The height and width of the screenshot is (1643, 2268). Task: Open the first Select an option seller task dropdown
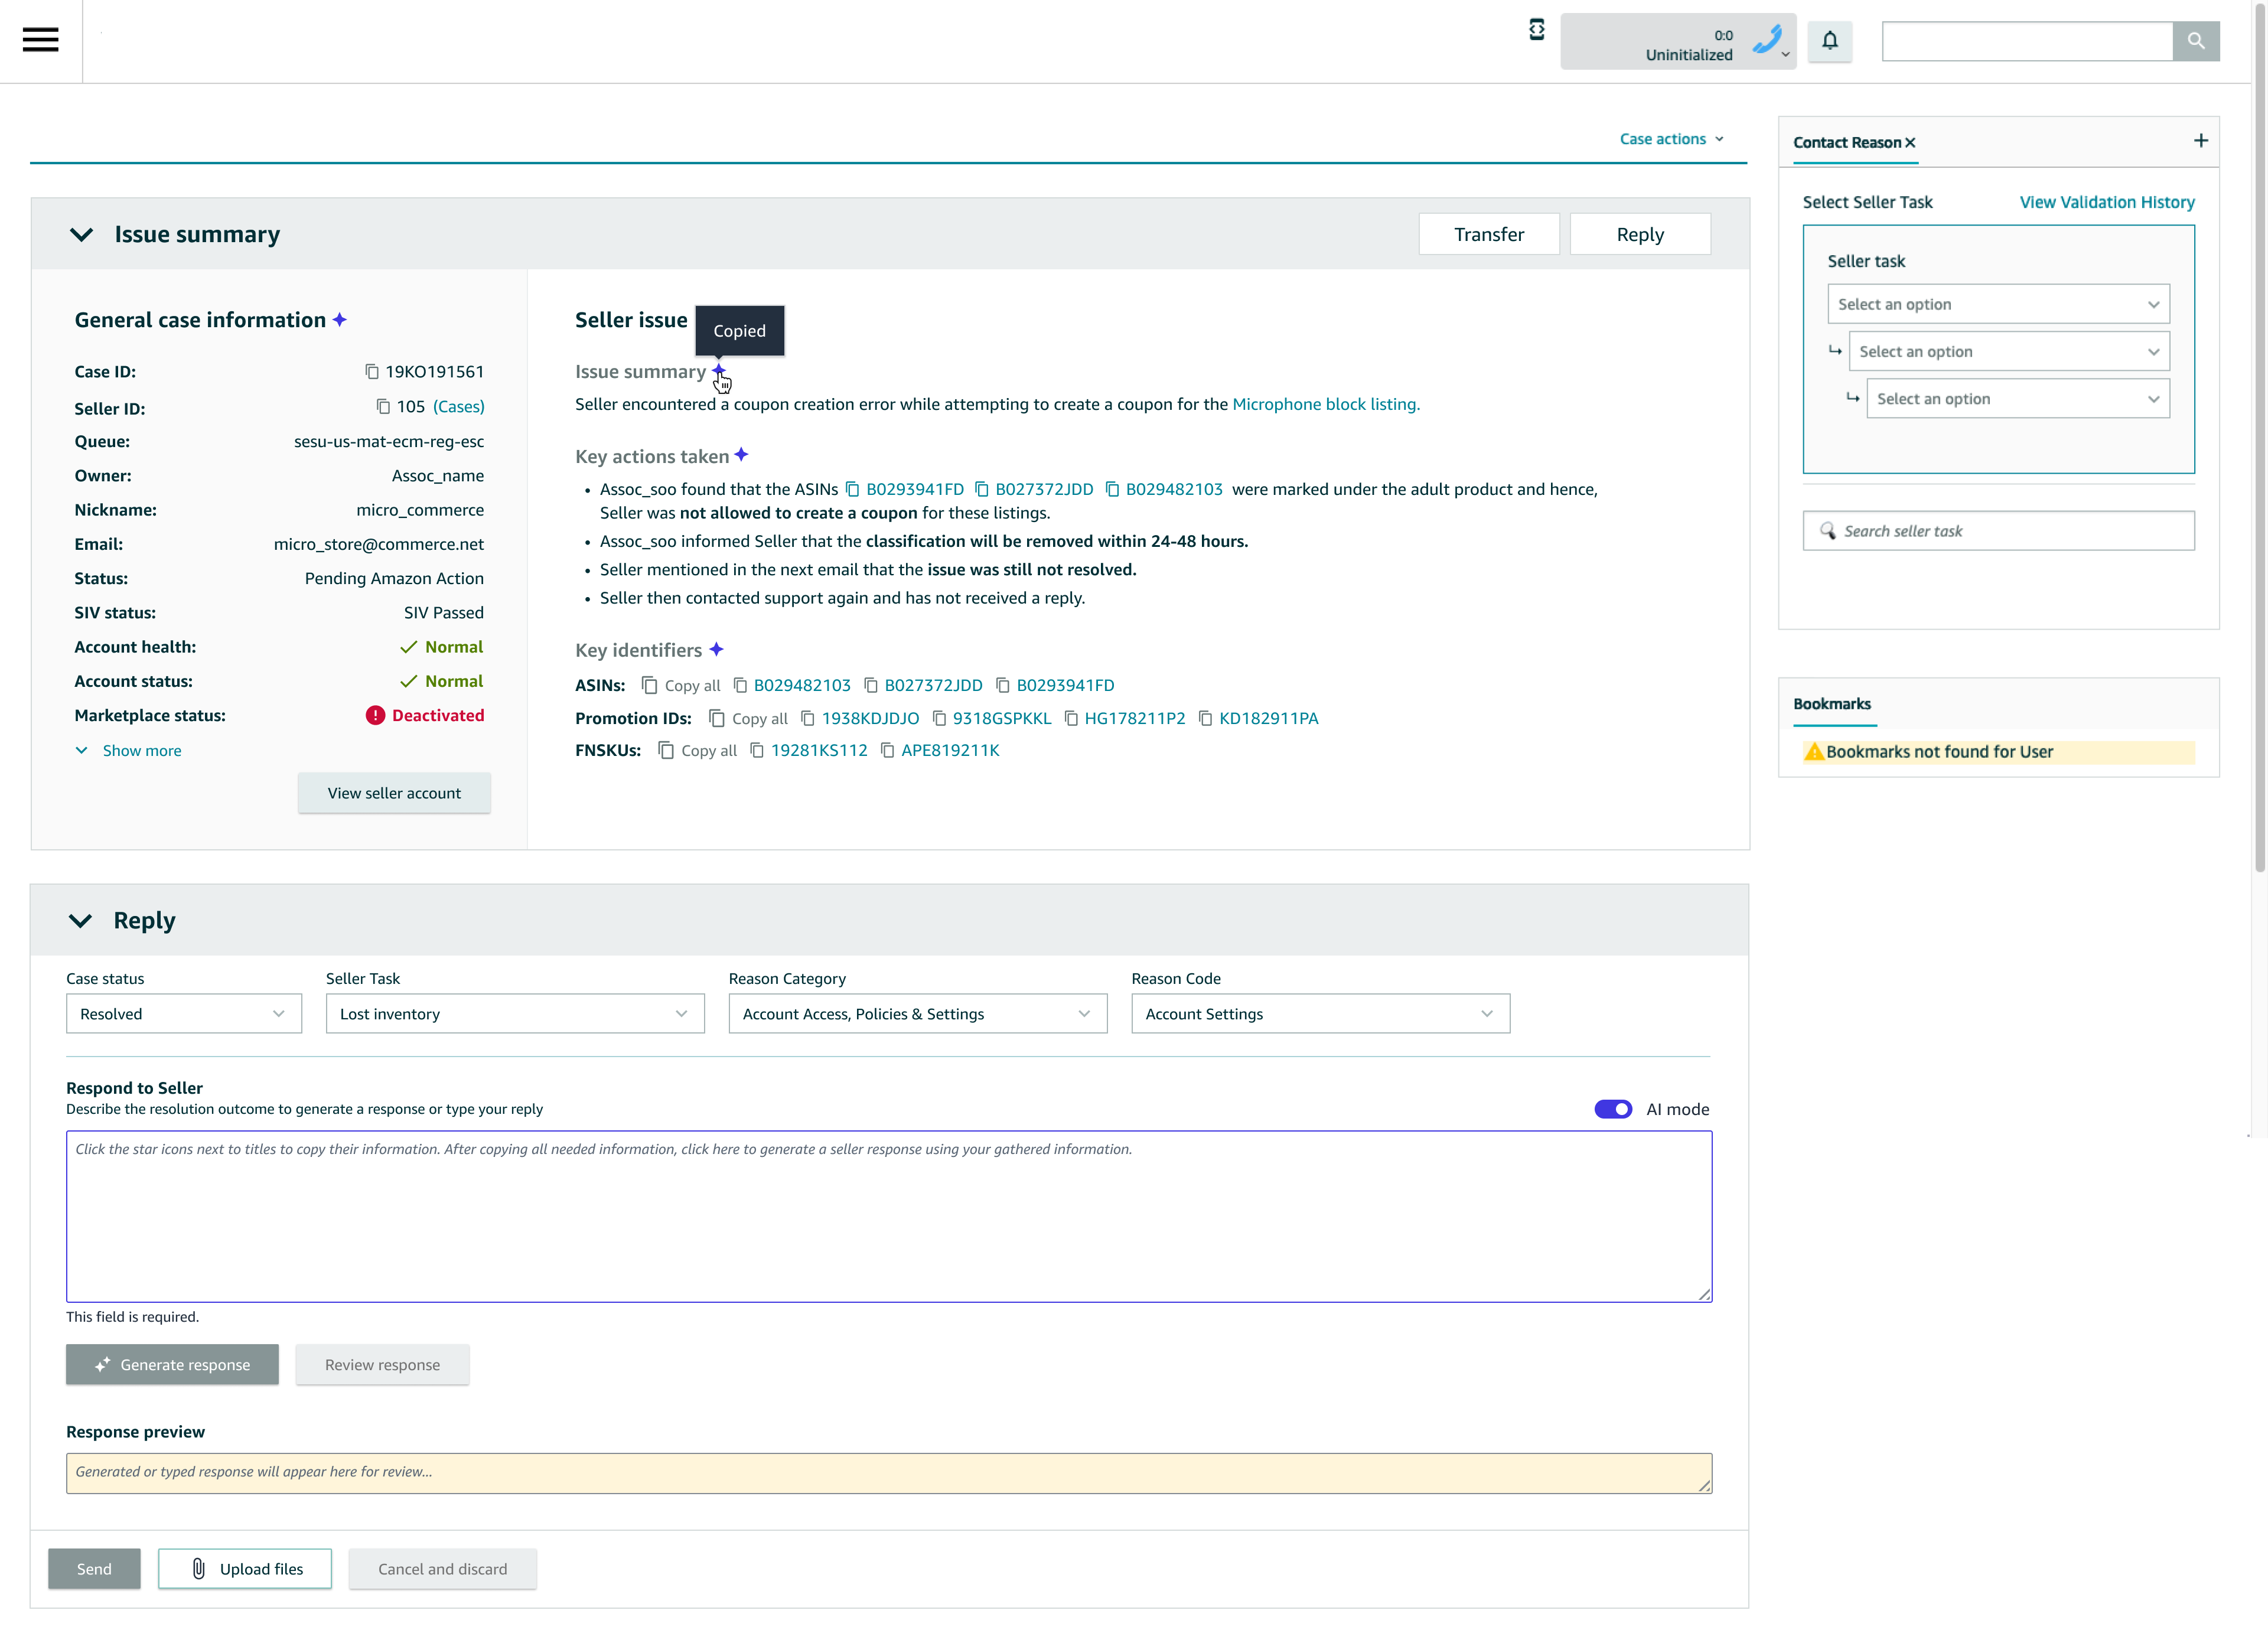[1997, 303]
